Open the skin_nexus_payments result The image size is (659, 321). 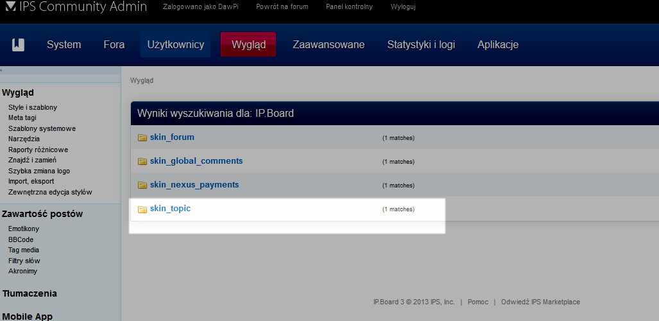(x=194, y=185)
